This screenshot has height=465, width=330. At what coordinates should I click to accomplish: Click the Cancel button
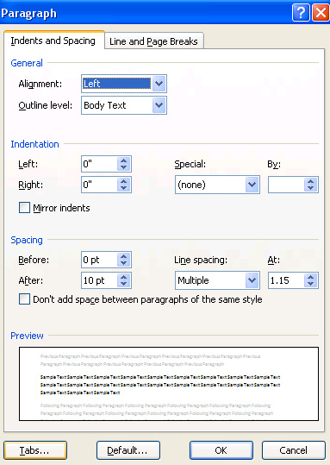point(294,450)
